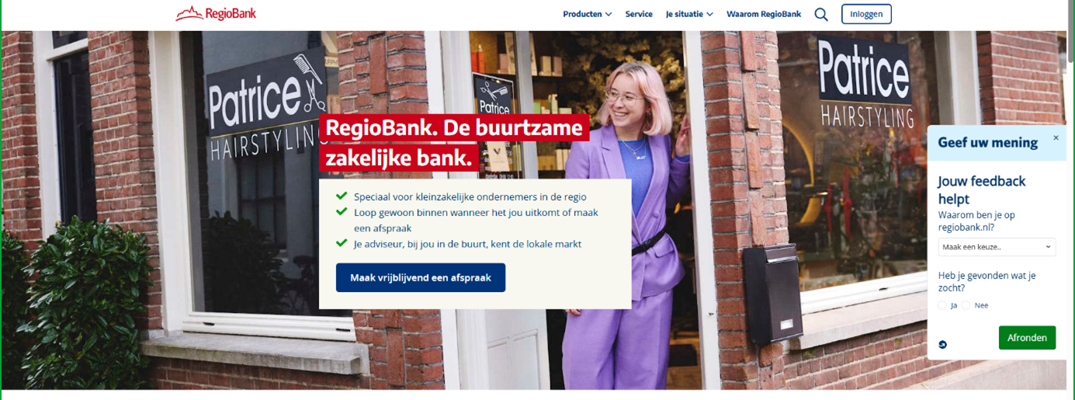Open the Service menu item
1075x400 pixels.
[x=639, y=14]
